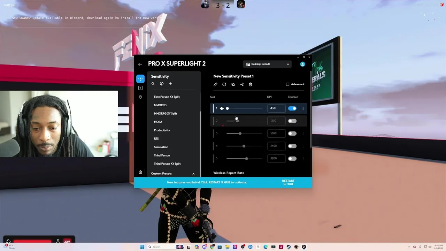Open the Assignments plus-square sidebar icon
The height and width of the screenshot is (251, 446).
(x=140, y=88)
